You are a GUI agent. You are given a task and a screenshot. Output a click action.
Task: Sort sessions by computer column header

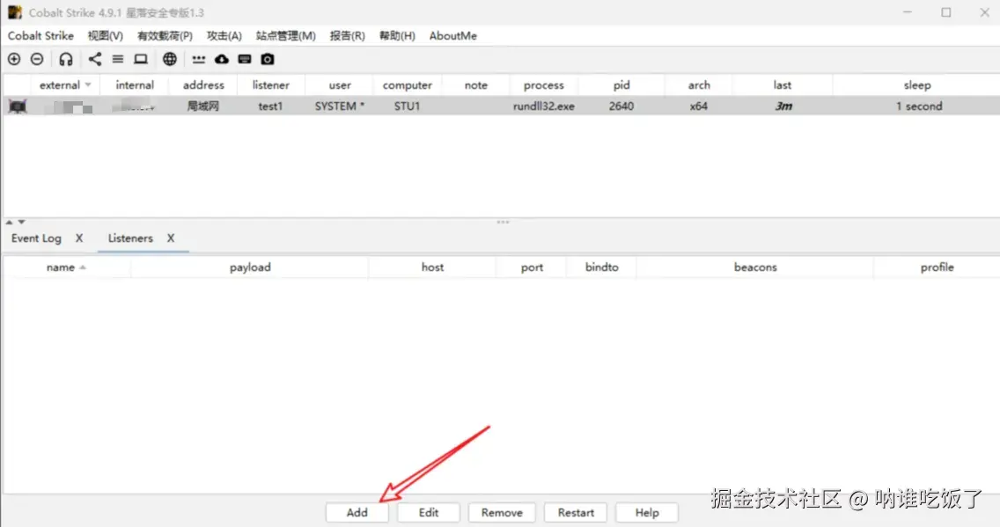coord(408,84)
